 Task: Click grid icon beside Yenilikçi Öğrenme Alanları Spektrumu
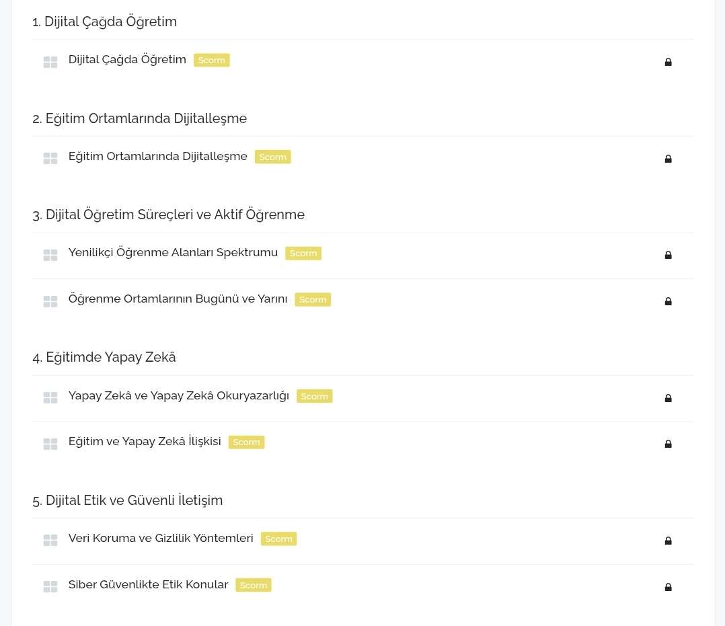[50, 256]
